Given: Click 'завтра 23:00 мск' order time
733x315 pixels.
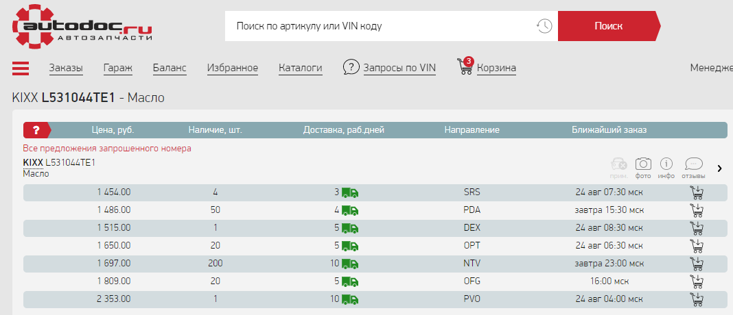Looking at the screenshot, I should [609, 263].
